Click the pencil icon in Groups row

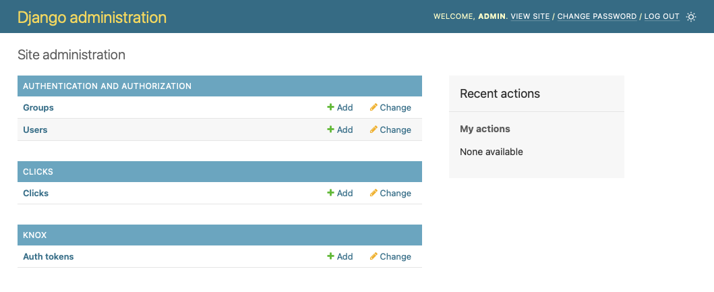[374, 107]
